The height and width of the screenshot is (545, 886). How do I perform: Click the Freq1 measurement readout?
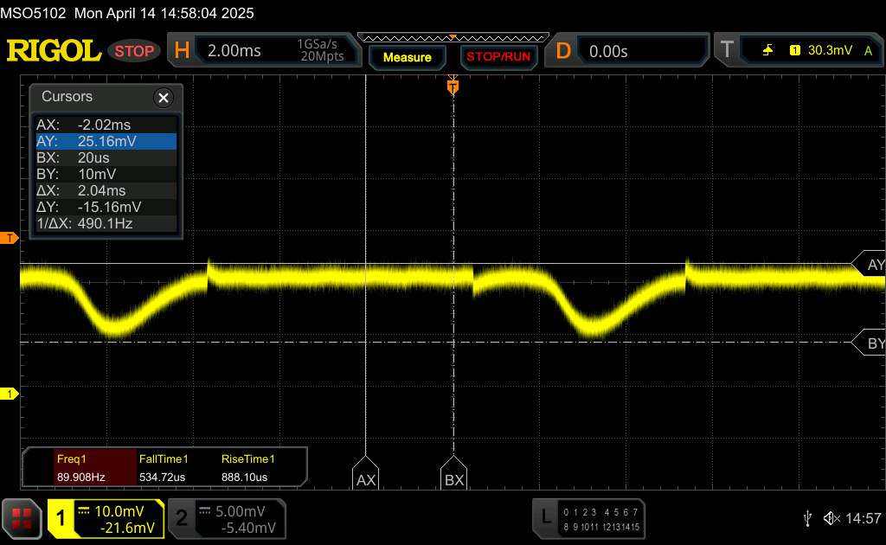pyautogui.click(x=80, y=468)
